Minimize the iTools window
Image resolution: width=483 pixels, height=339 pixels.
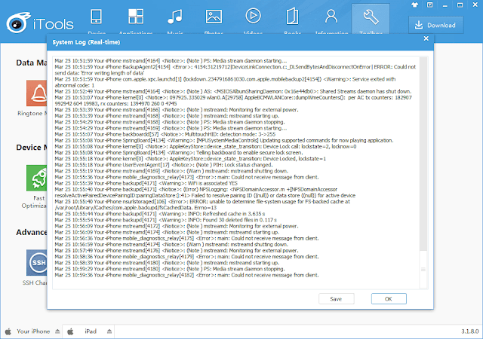[x=445, y=5]
